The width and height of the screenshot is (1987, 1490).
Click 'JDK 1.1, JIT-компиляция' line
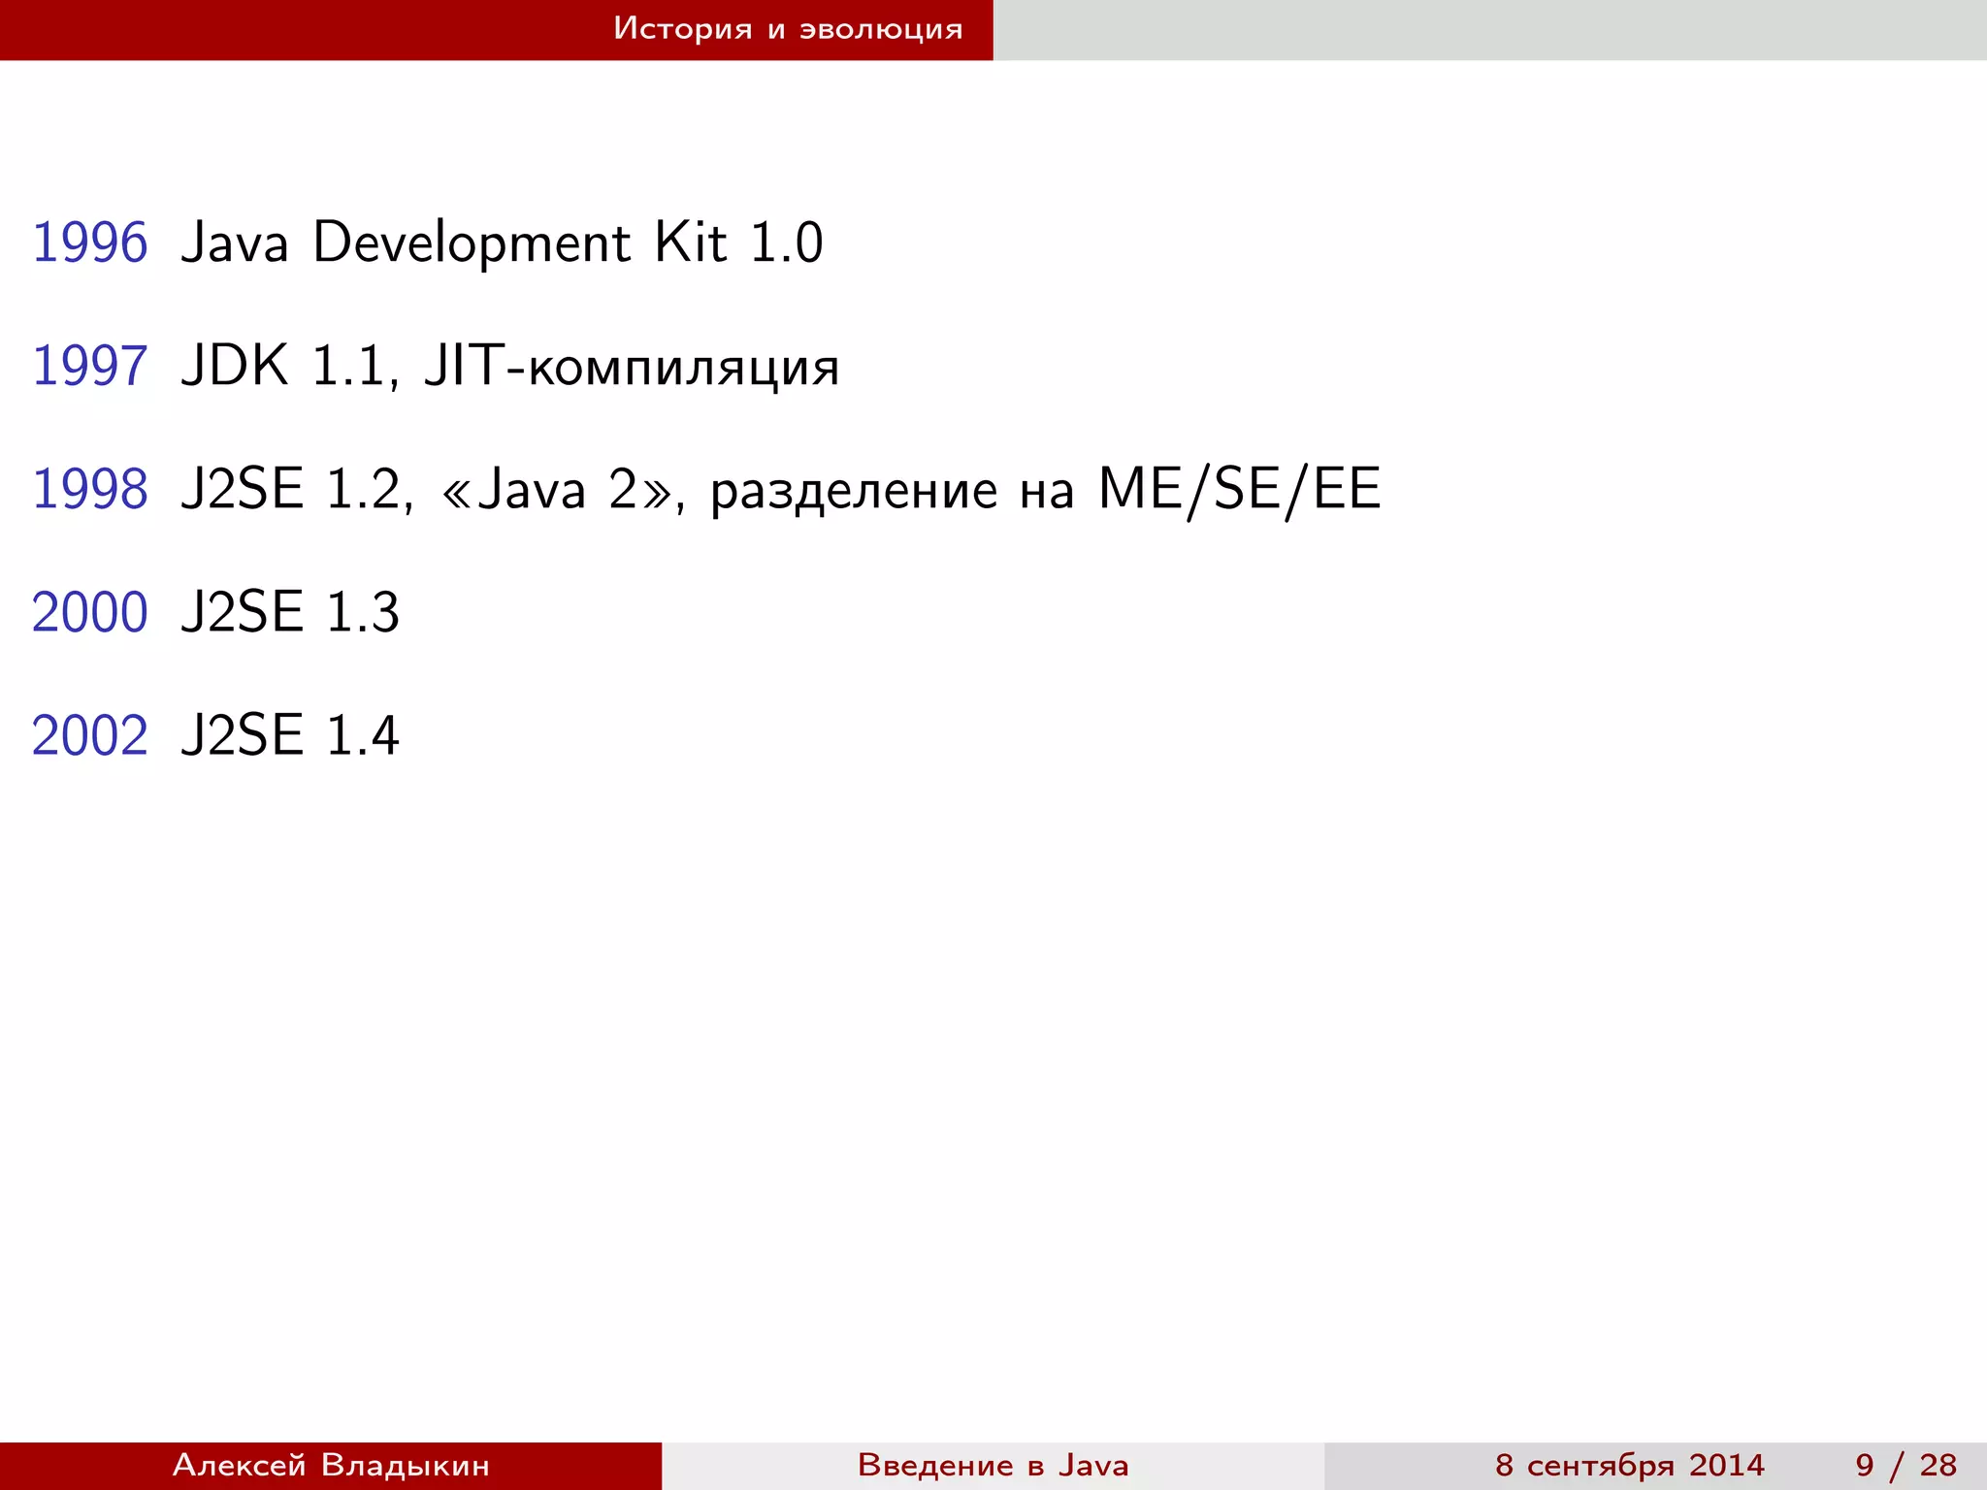(x=510, y=368)
